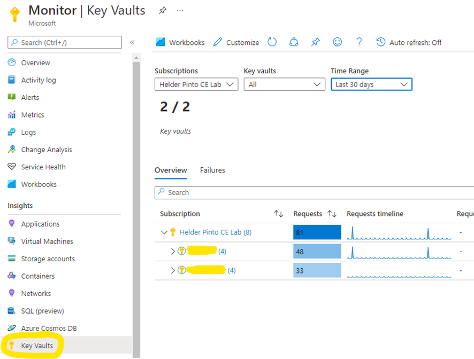The image size is (474, 359).
Task: Open the ellipsis more options menu
Action: coord(180,10)
